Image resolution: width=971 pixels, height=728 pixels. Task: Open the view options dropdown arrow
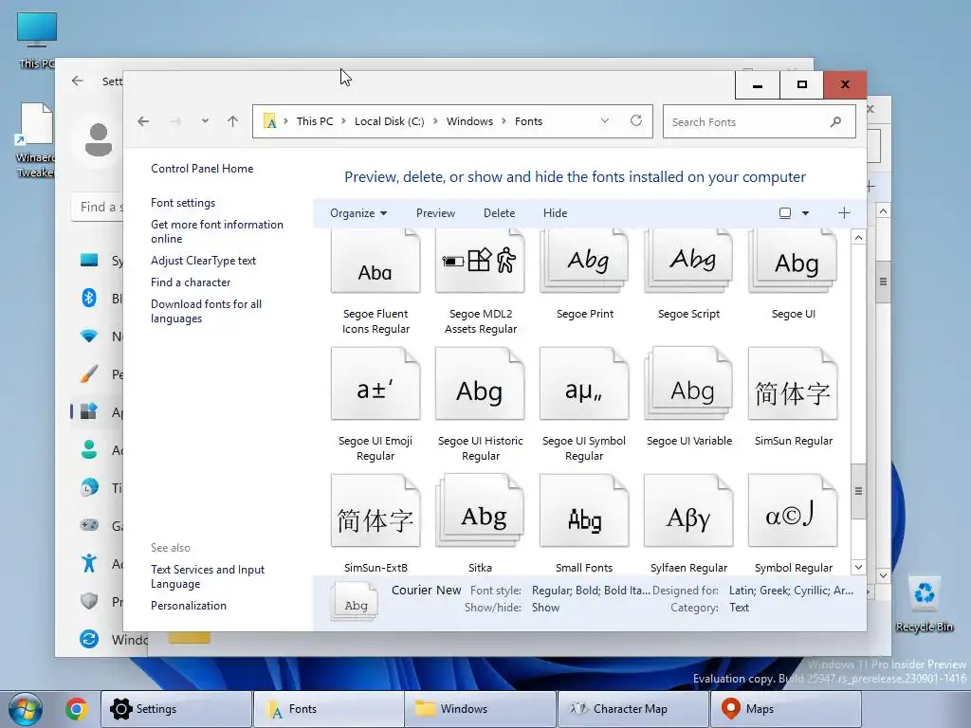[x=805, y=213]
